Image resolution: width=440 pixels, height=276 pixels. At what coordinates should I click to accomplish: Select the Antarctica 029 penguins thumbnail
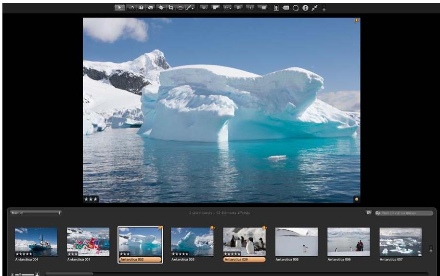(x=245, y=242)
